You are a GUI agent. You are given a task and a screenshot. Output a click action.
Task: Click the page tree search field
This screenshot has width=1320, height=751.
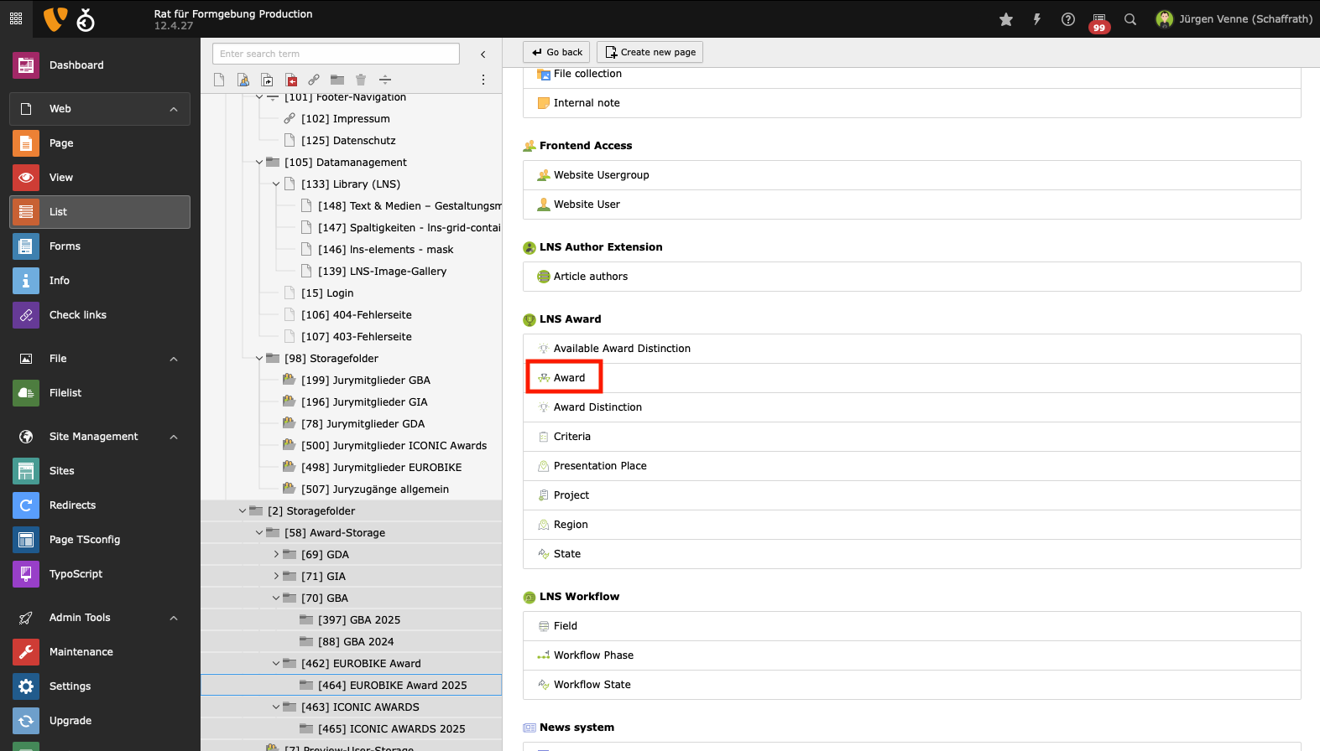[336, 54]
